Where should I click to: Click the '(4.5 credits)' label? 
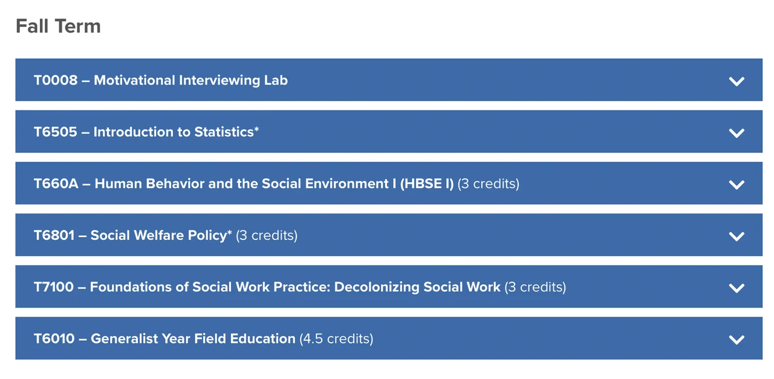click(x=336, y=339)
